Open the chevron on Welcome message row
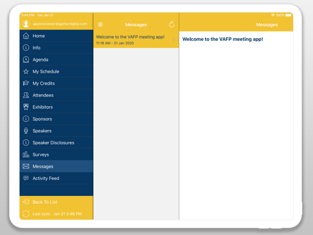Viewport: 313px width, 235px height. point(174,40)
